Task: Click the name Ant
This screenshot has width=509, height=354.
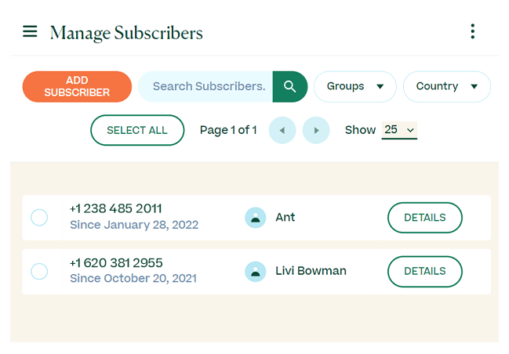Action: click(x=285, y=217)
